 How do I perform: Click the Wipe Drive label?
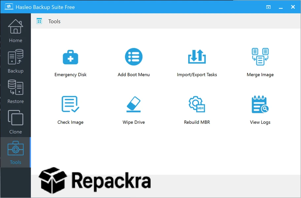point(134,122)
